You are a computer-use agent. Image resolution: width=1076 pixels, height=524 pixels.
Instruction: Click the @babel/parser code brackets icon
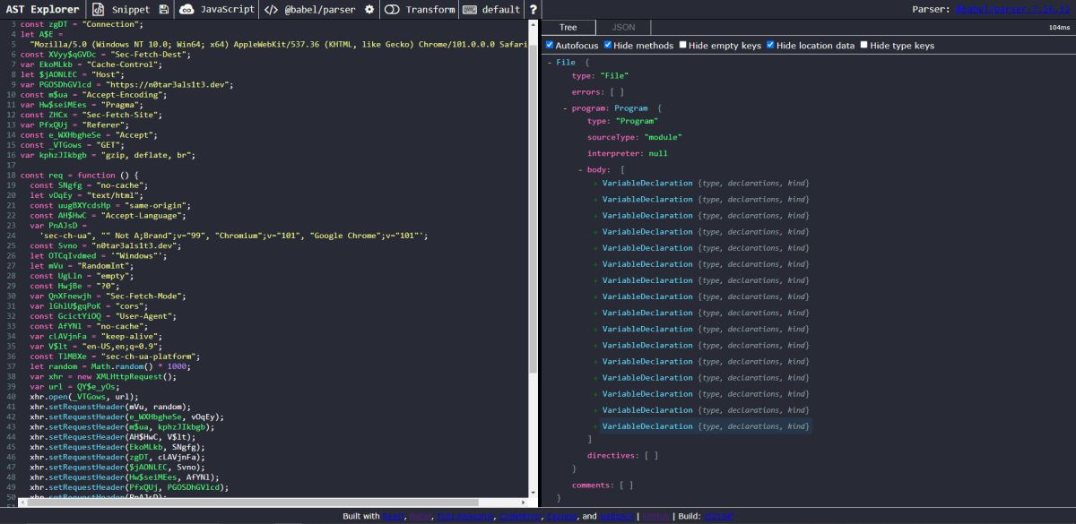(x=271, y=10)
